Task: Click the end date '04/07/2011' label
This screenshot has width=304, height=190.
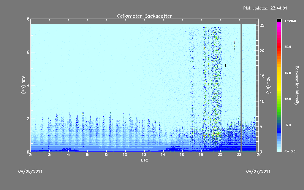Action: 258,171
